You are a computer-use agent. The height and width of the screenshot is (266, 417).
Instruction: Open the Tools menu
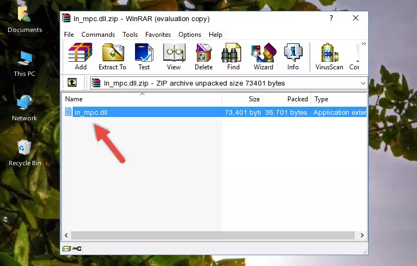pyautogui.click(x=130, y=35)
